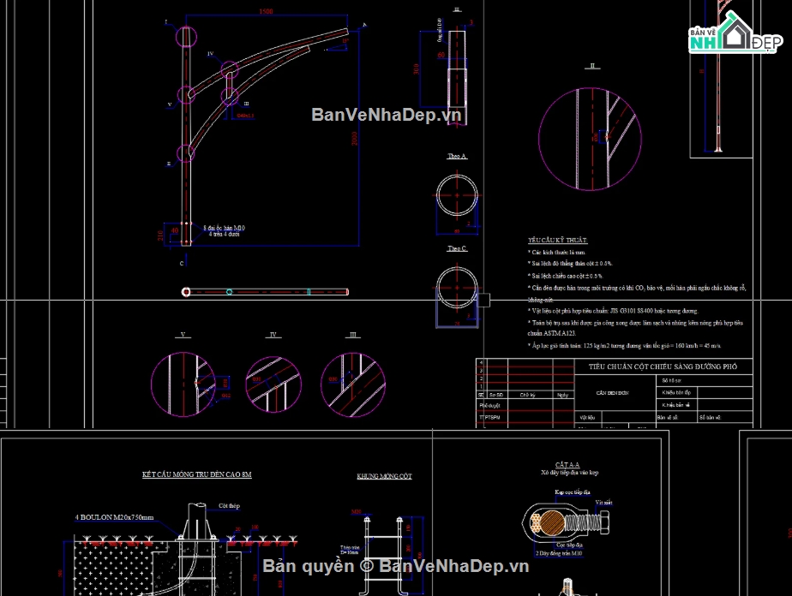Select the KHUNG MÓNG CỘT heading

[384, 476]
